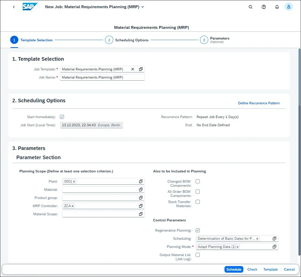
Task: Click the 'Parameter Section' heading
Action: (38, 157)
